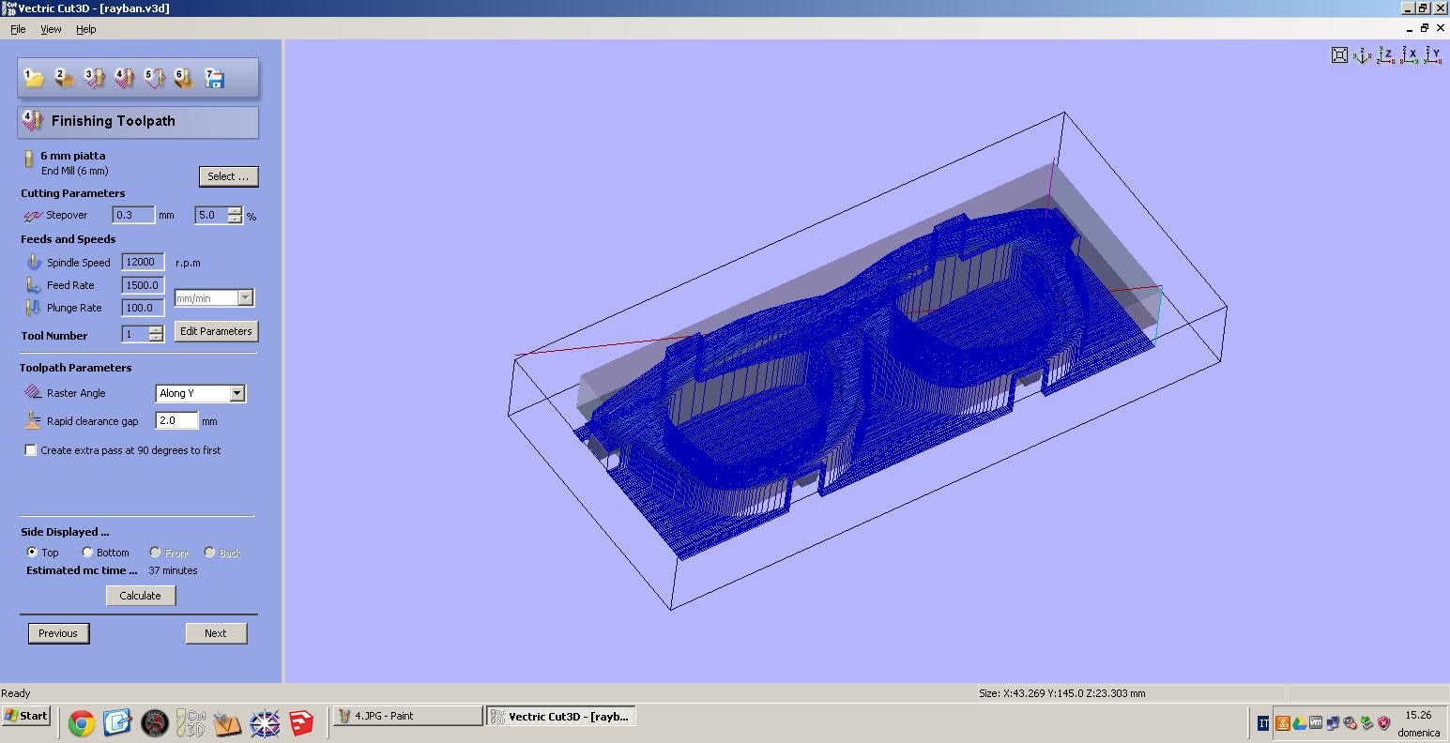1450x743 pixels.
Task: Switch to isometric 3D view
Action: pyautogui.click(x=1363, y=55)
